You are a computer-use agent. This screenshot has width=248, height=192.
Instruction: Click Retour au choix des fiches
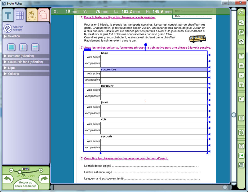[x=26, y=185]
